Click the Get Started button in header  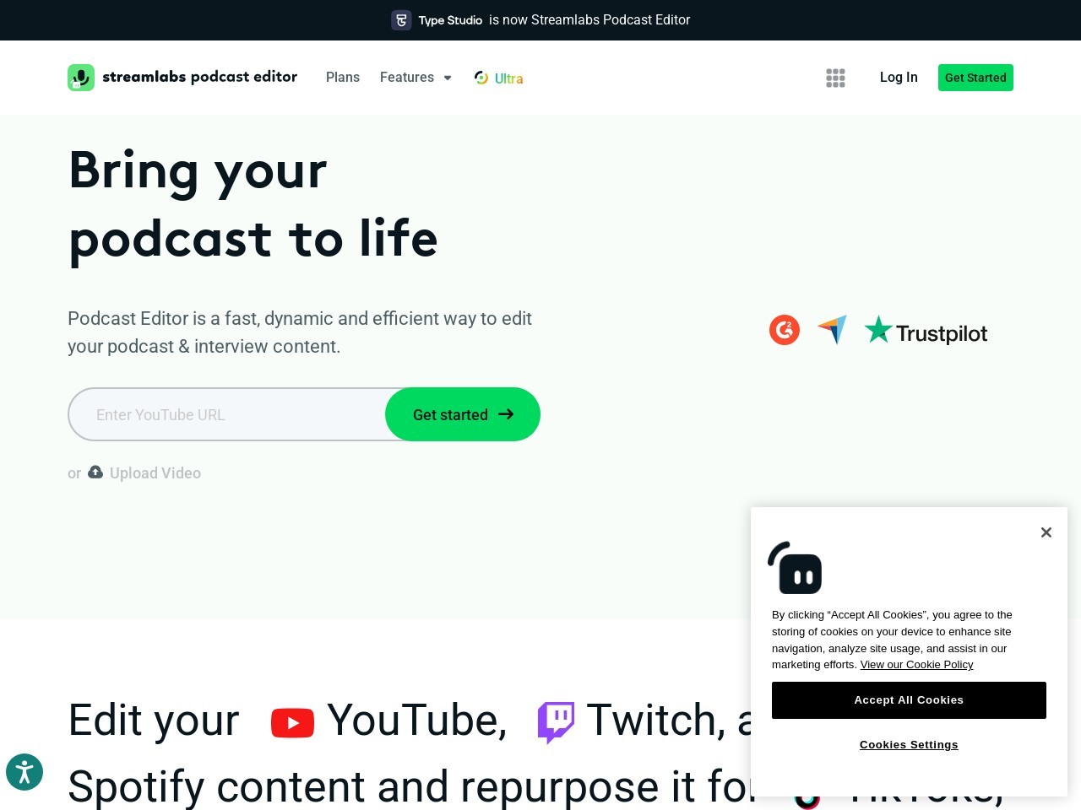coord(975,78)
